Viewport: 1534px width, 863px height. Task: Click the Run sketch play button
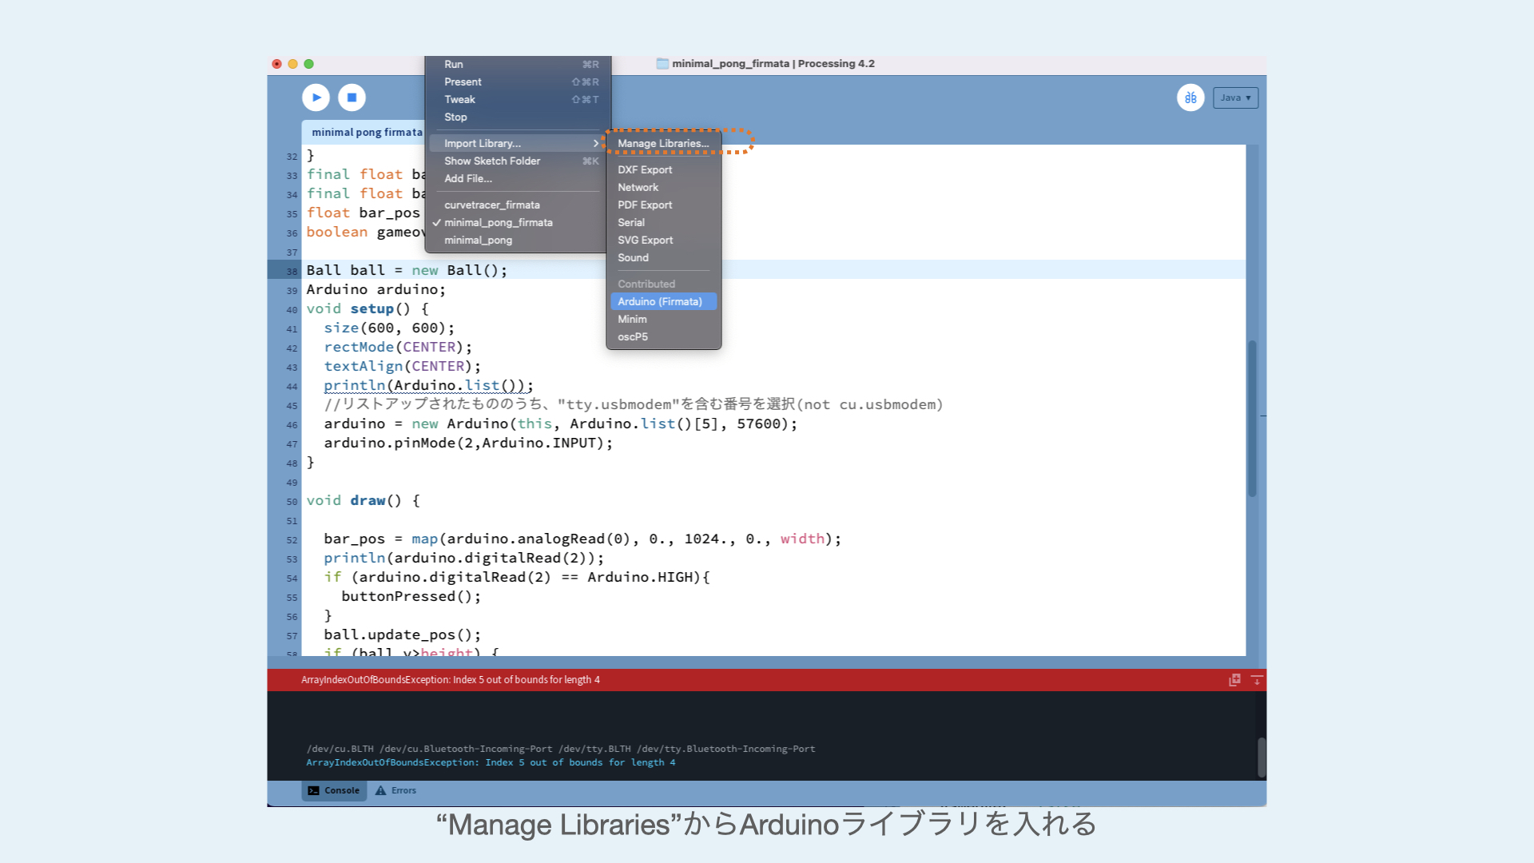point(316,97)
